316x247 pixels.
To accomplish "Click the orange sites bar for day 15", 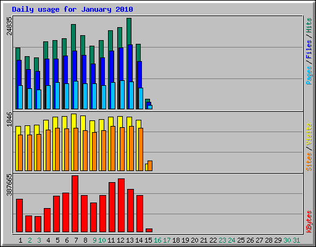I will 150,165.
